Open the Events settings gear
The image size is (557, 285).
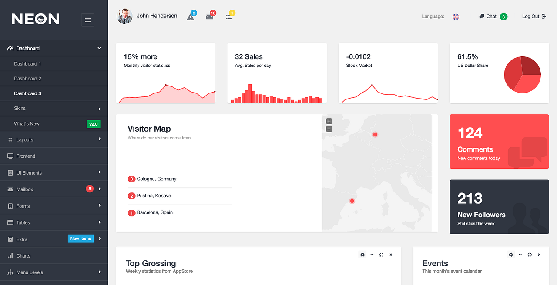[510, 255]
